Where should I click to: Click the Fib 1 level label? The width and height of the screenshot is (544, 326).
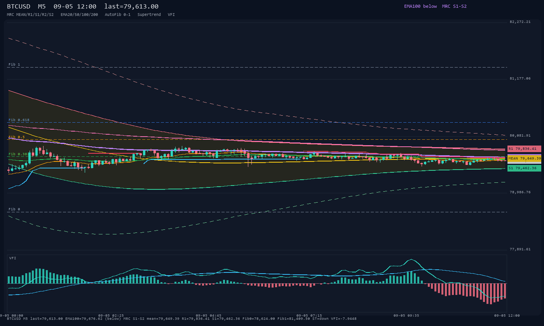pyautogui.click(x=14, y=64)
